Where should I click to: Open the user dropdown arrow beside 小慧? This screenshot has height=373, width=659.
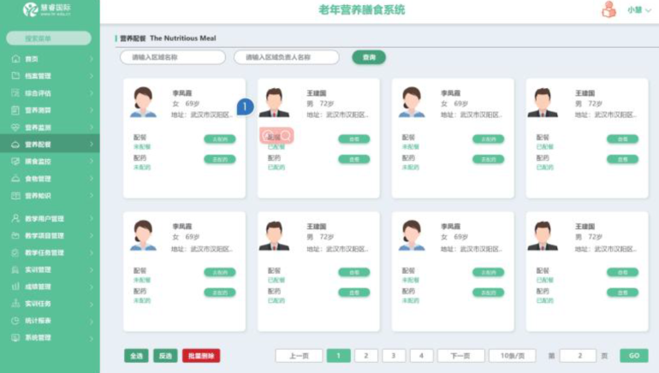click(649, 10)
